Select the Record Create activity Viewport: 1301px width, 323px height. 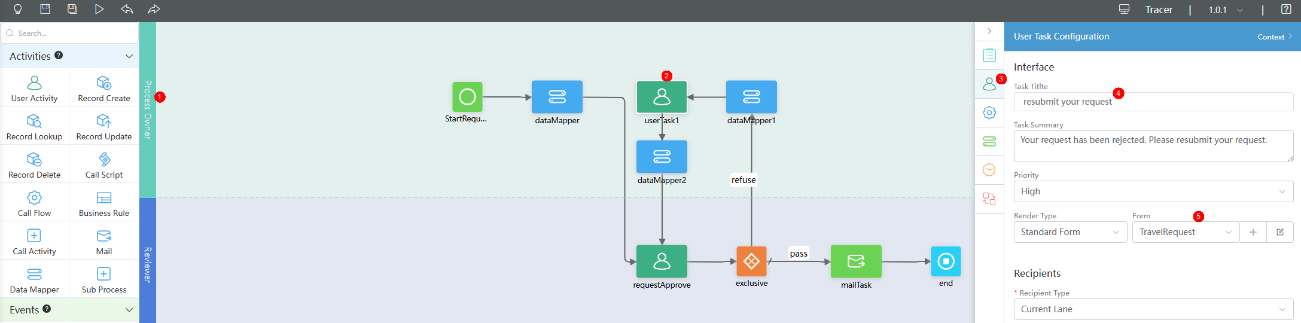104,88
